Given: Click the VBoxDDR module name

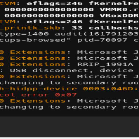Looking at the screenshot, I should coord(120,16).
